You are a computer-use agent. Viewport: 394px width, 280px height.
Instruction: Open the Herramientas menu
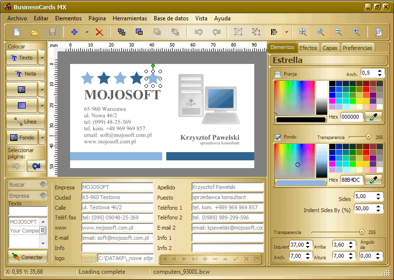pyautogui.click(x=130, y=18)
